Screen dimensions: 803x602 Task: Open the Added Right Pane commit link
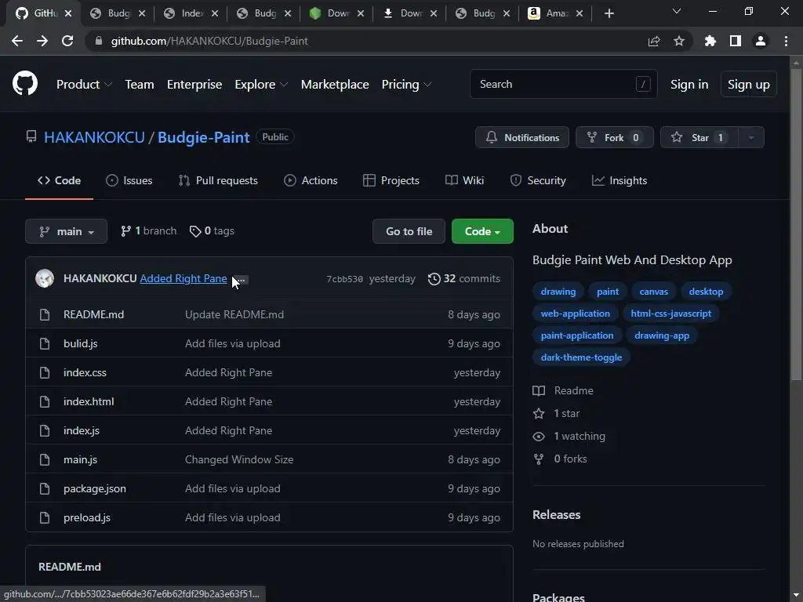(x=183, y=278)
